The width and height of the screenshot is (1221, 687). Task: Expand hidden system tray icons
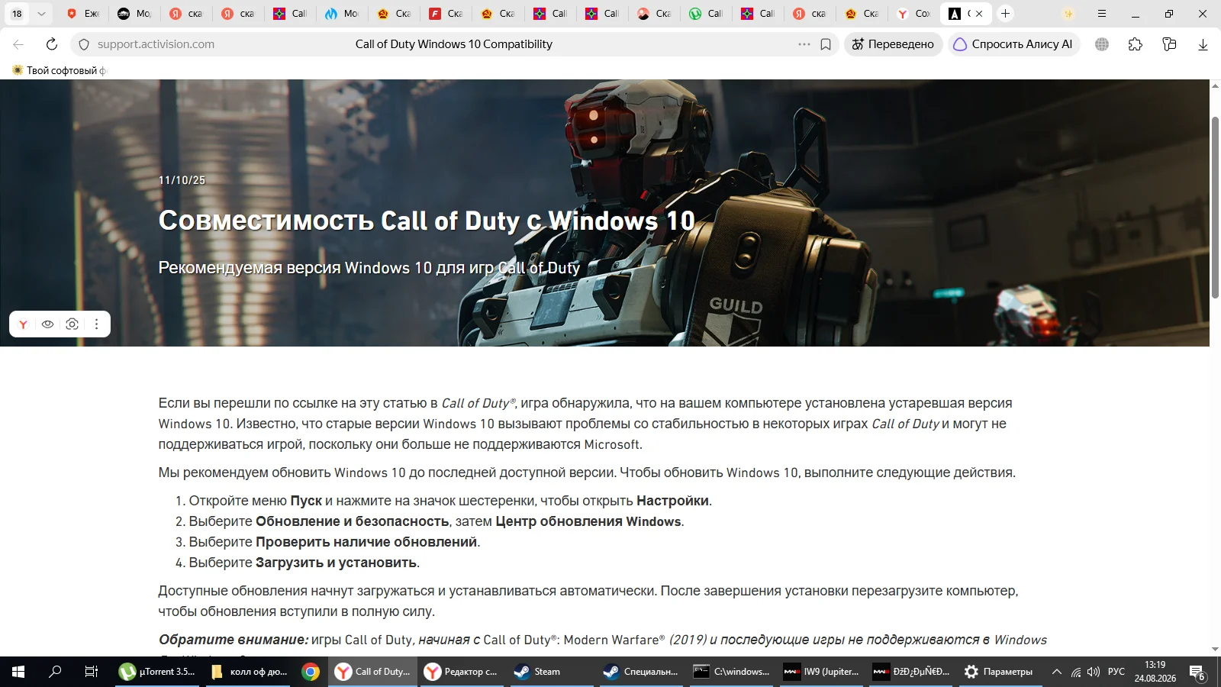1057,672
